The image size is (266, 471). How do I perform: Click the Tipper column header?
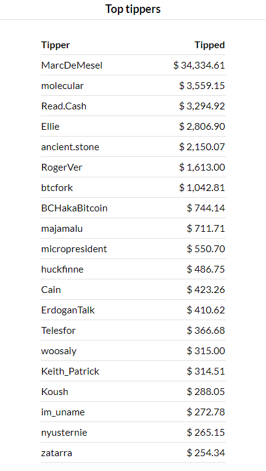[x=56, y=45]
